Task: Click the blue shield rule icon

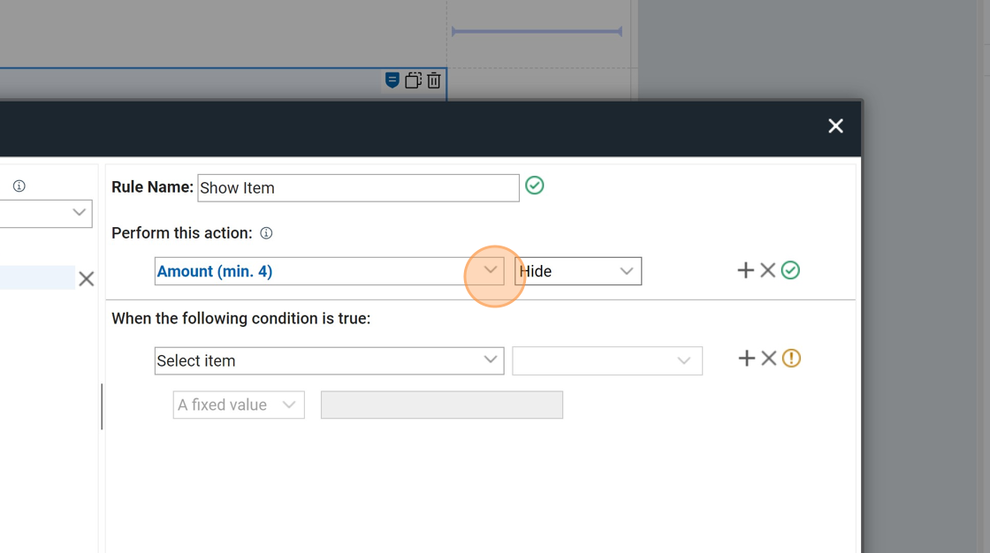Action: (392, 80)
